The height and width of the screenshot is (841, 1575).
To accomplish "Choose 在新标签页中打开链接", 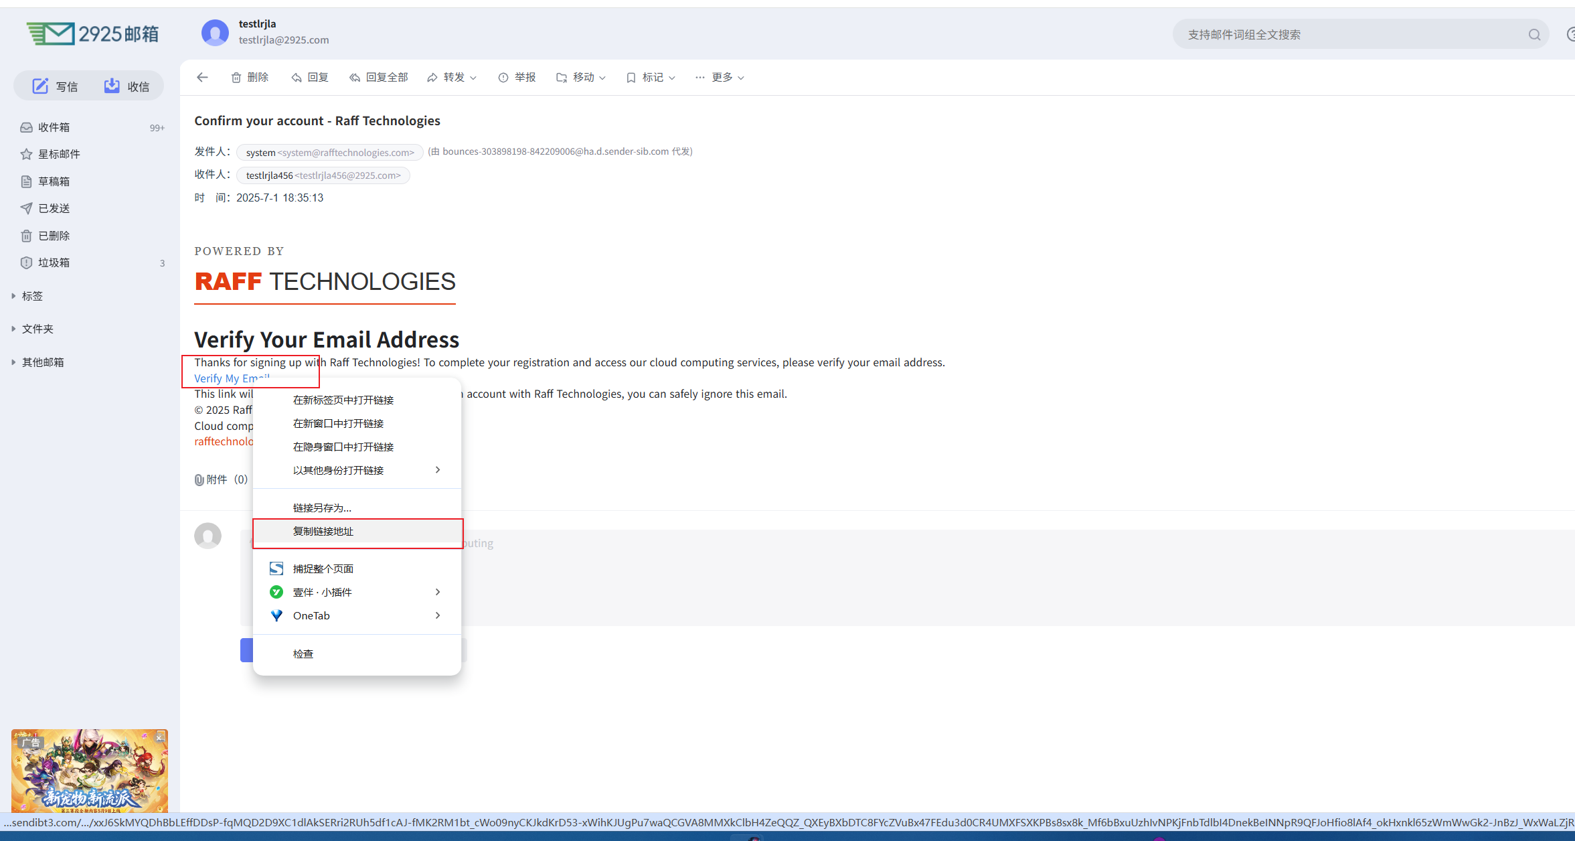I will click(357, 400).
